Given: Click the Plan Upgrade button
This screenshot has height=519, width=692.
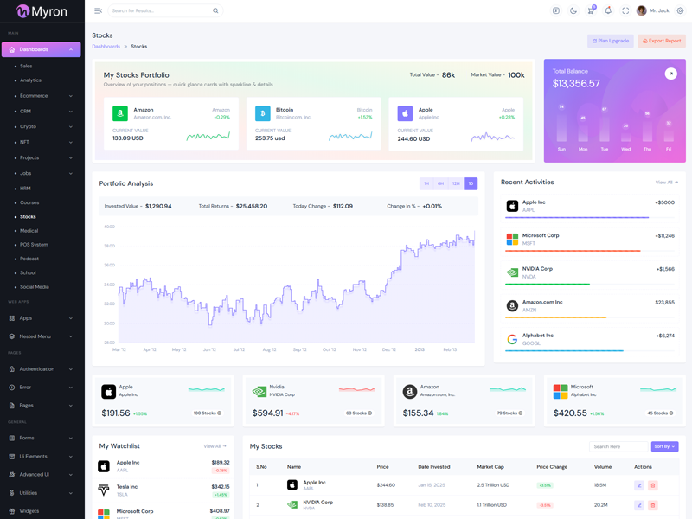Looking at the screenshot, I should (x=611, y=41).
